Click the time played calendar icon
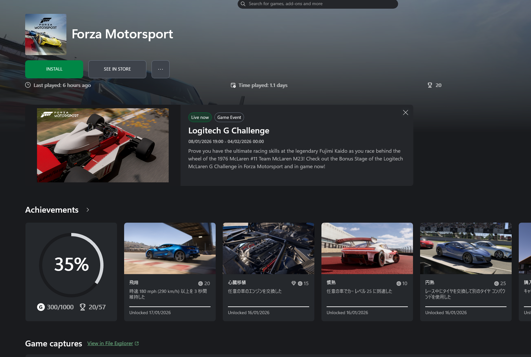The image size is (531, 357). point(233,85)
